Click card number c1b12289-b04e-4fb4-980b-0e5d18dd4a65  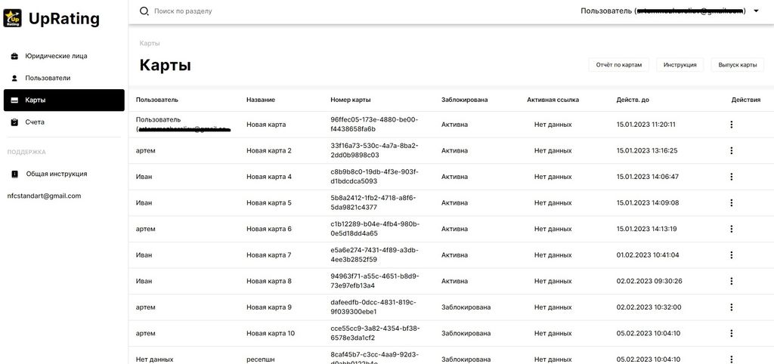tap(375, 229)
